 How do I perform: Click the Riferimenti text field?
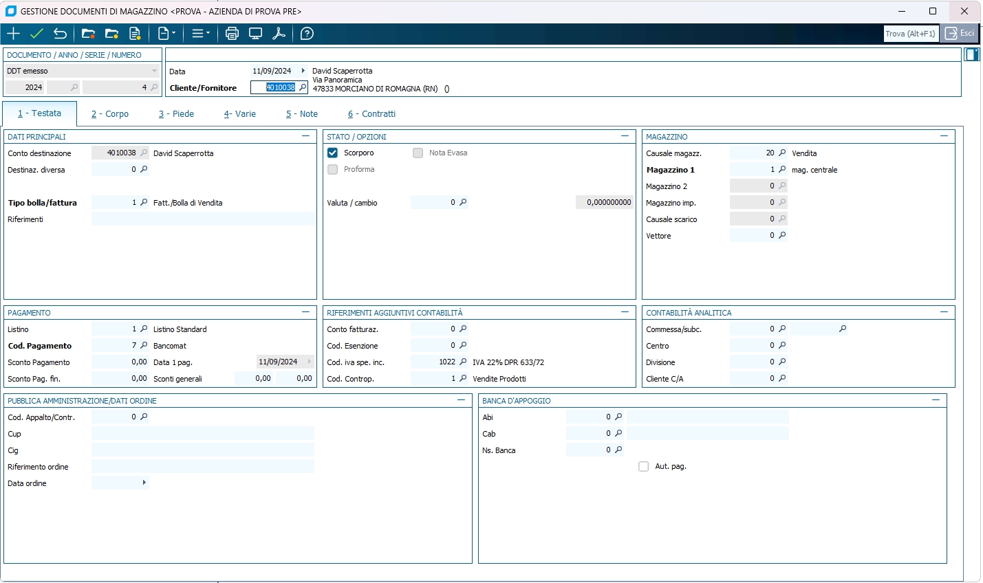pyautogui.click(x=202, y=219)
